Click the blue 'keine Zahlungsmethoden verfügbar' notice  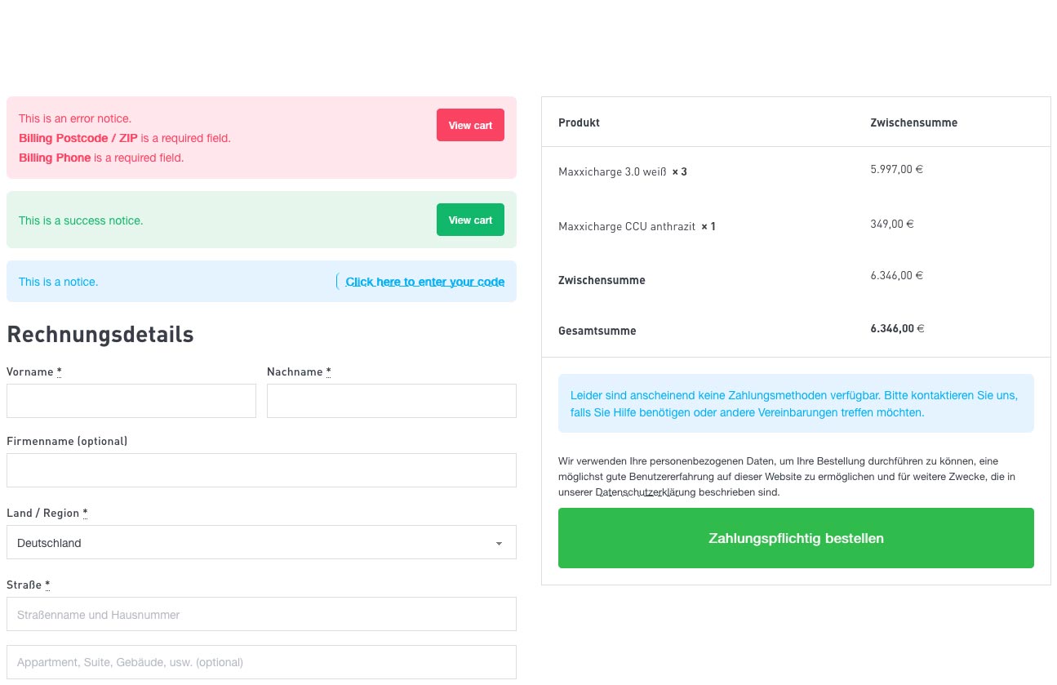(795, 403)
